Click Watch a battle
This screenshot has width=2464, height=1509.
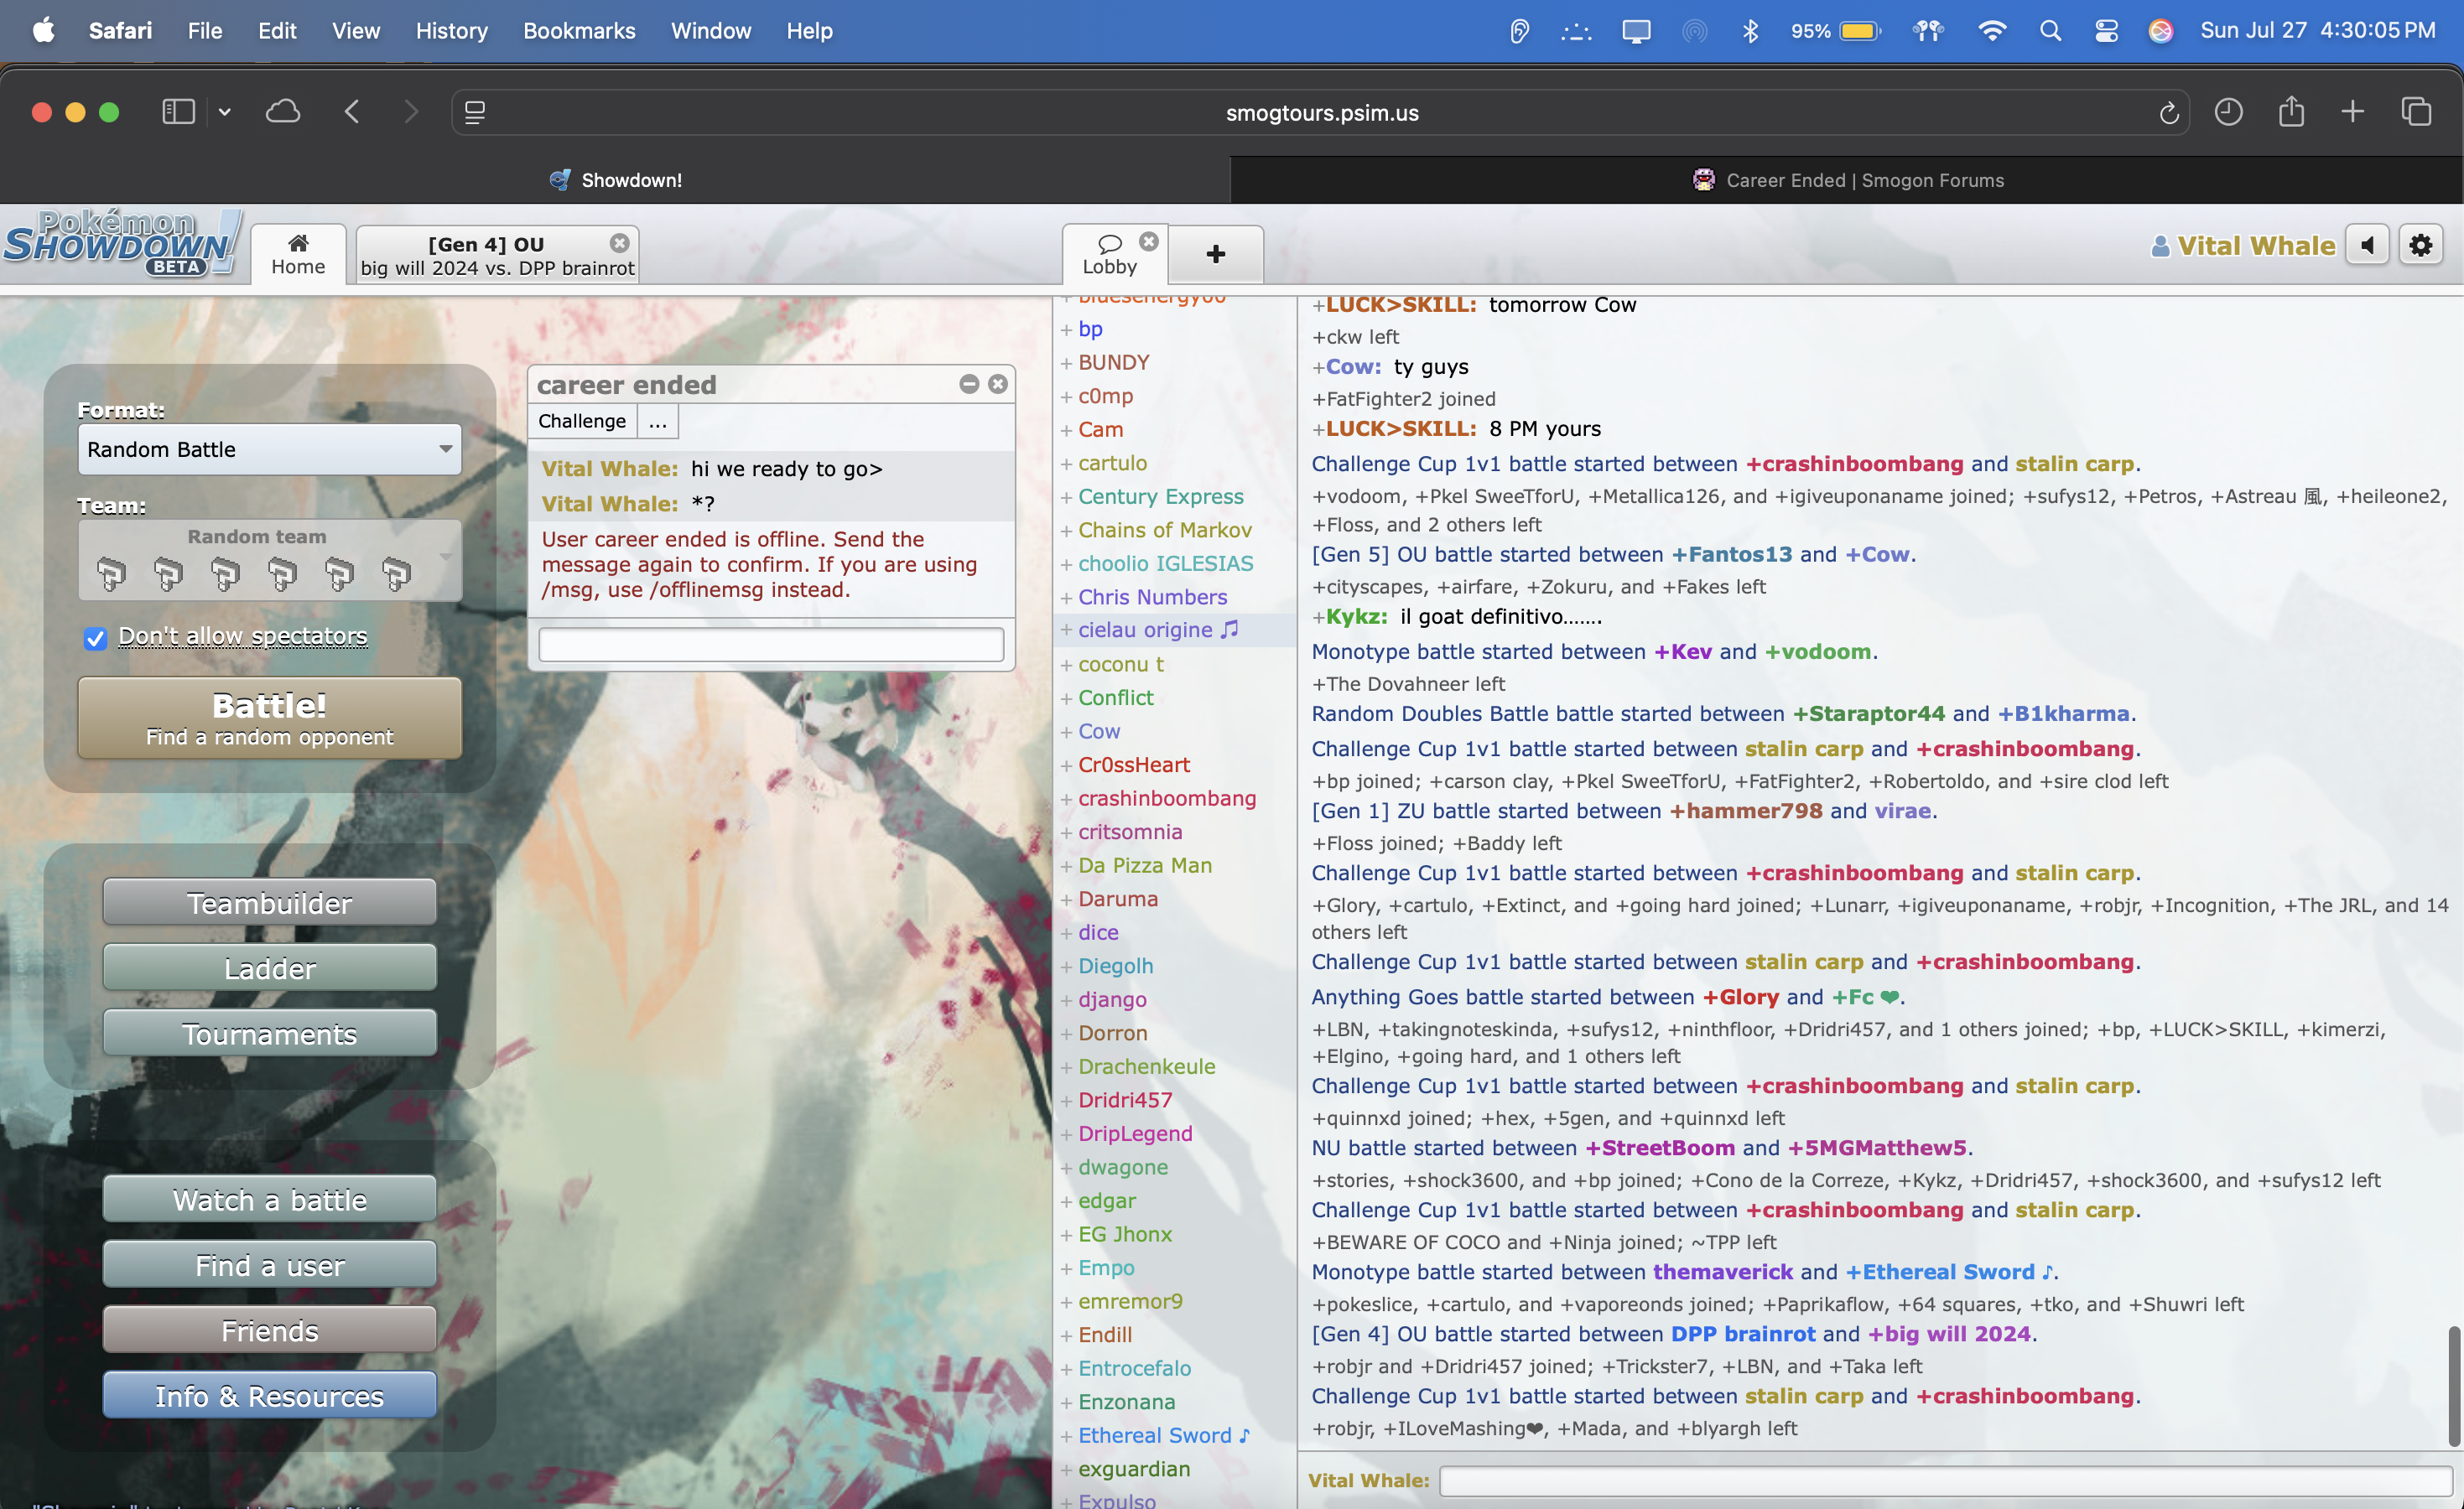[270, 1199]
